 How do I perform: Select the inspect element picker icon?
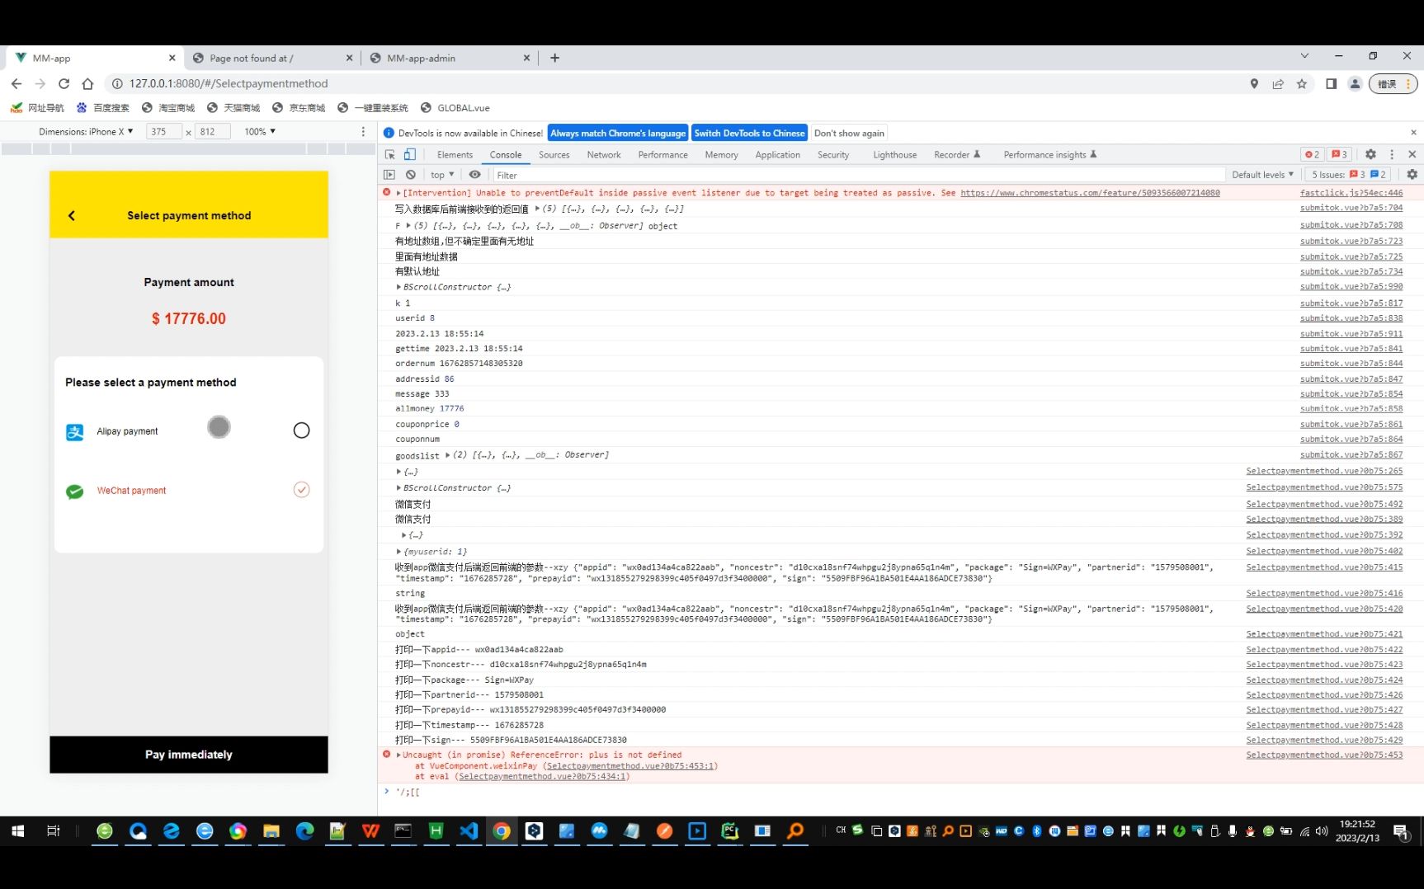(x=390, y=154)
